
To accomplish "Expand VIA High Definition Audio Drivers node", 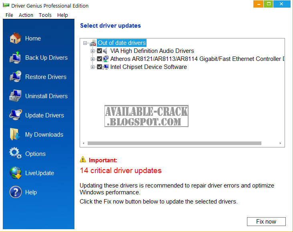I will (x=92, y=51).
